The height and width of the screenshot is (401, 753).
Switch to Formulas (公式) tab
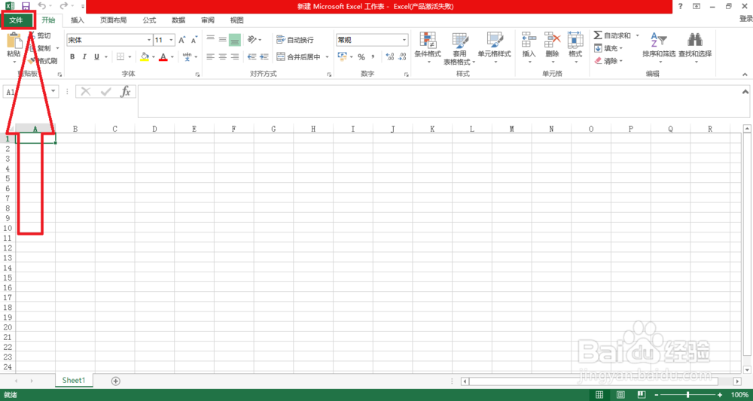click(x=149, y=20)
